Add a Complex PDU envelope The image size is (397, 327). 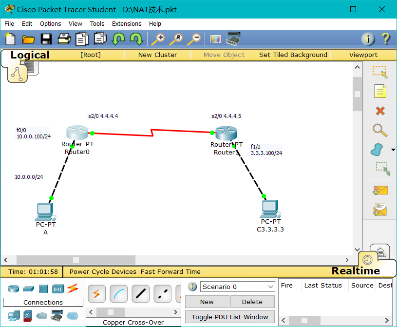coord(380,210)
